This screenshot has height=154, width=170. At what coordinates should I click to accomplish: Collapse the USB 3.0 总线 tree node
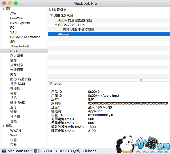[x=51, y=16]
